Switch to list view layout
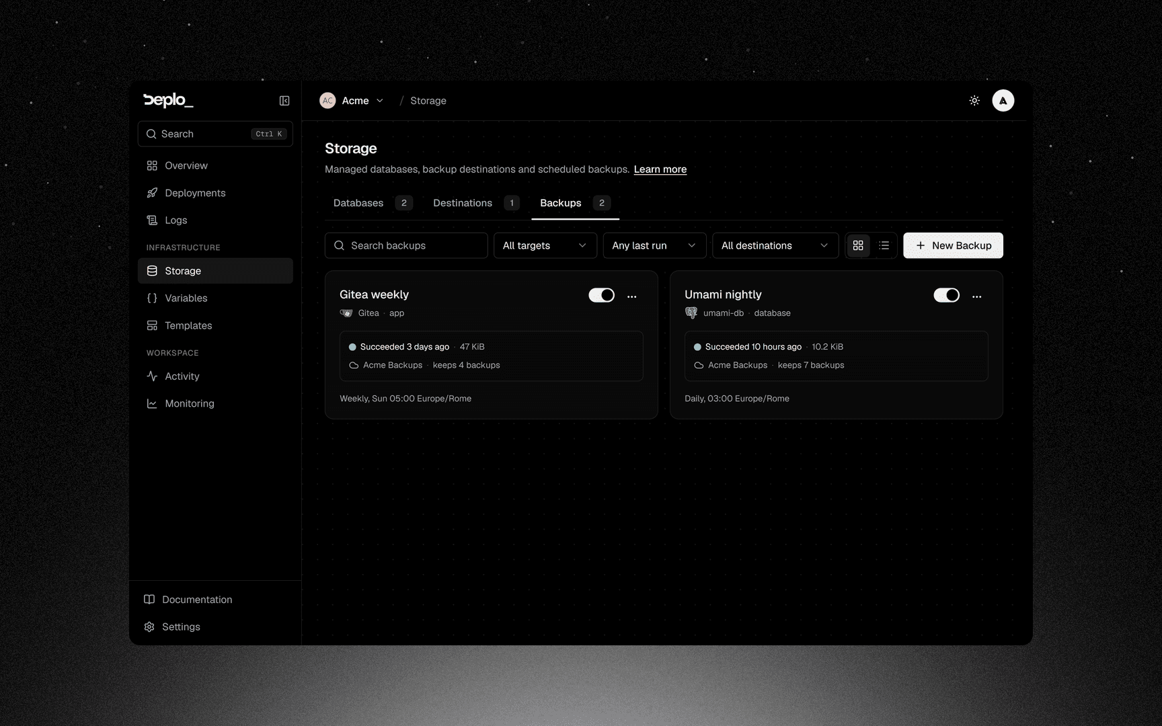1162x726 pixels. (x=884, y=245)
